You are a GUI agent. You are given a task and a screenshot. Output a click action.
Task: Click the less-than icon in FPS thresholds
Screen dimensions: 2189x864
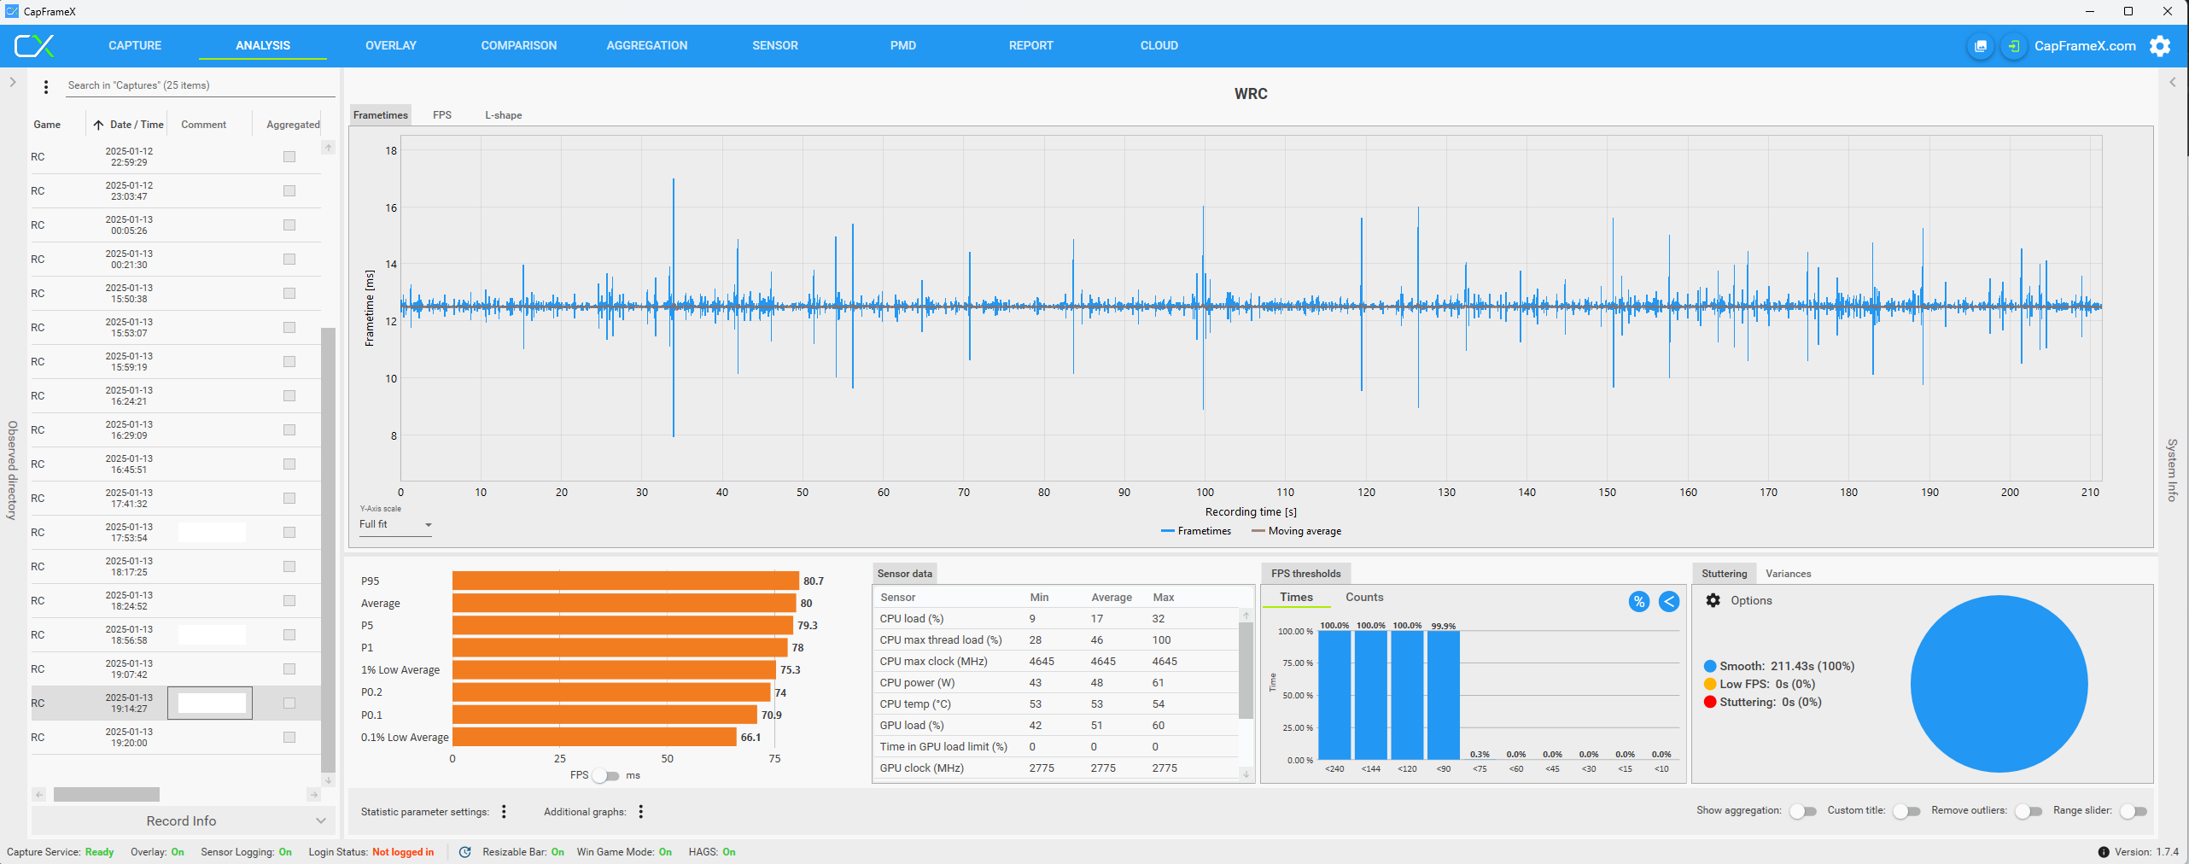(1668, 602)
